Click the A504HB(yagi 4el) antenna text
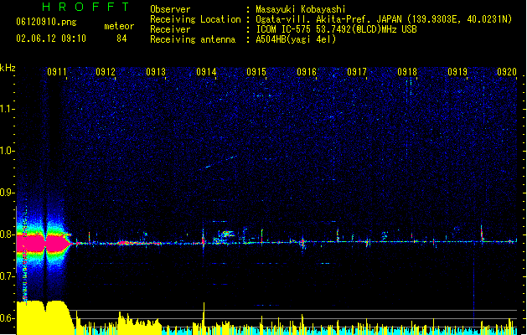Screen dimensions: 527x335 click(296, 39)
